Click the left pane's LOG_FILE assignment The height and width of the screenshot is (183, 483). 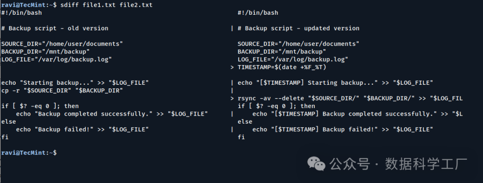56,59
